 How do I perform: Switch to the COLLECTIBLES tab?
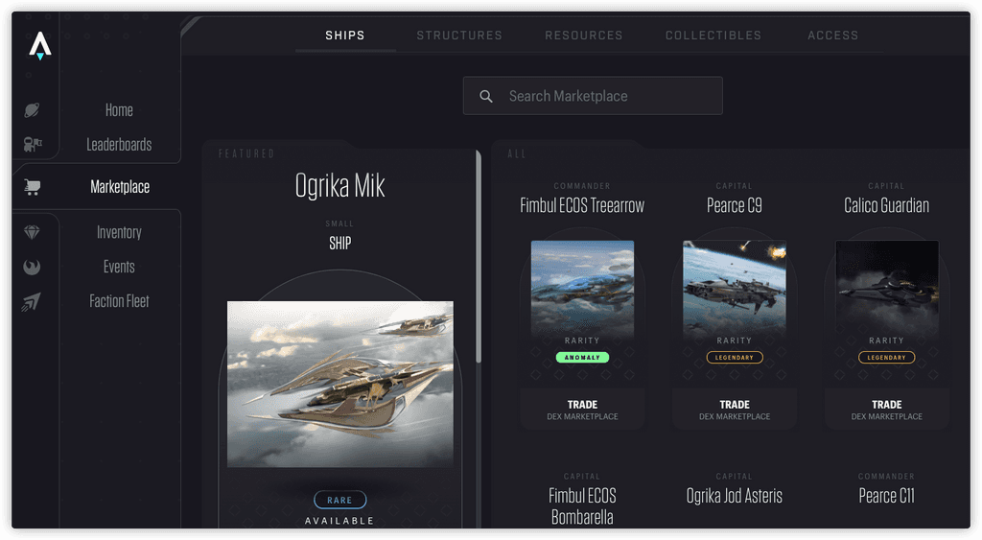coord(713,35)
